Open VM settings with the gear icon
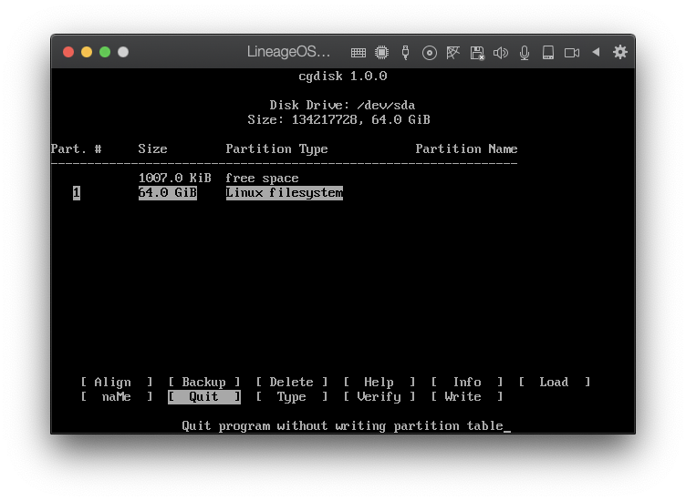Viewport: 686px width, 501px height. point(620,52)
